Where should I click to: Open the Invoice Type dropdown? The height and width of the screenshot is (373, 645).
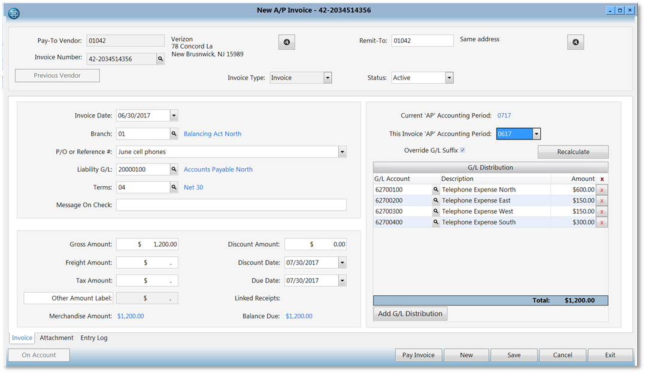(x=328, y=77)
